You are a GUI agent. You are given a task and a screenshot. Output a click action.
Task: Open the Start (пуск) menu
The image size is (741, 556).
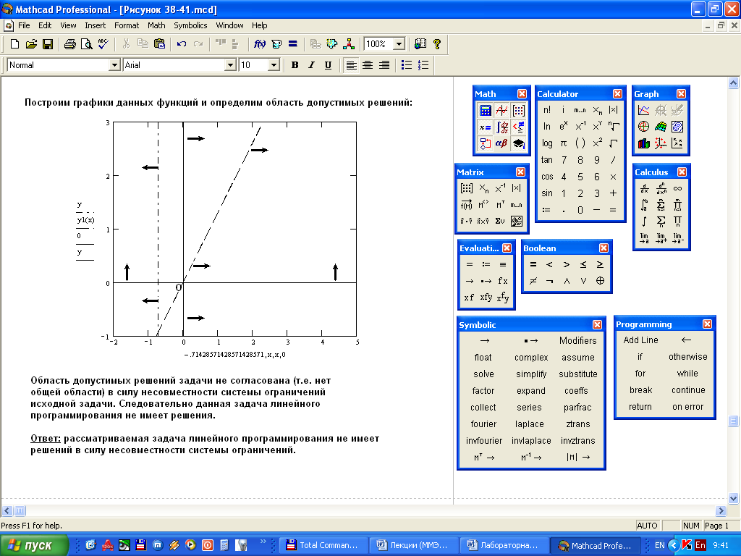[34, 546]
